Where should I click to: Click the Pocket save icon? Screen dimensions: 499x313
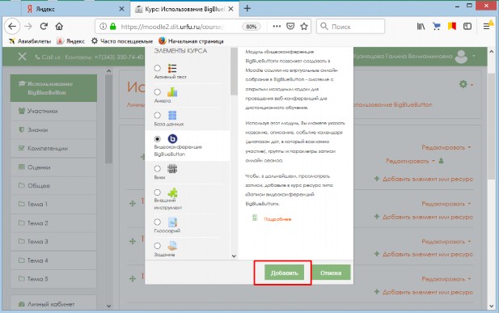point(290,26)
